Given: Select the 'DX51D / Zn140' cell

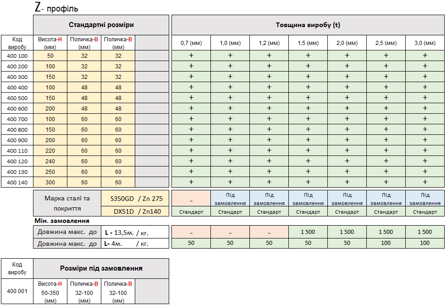Looking at the screenshot, I should coord(135,211).
